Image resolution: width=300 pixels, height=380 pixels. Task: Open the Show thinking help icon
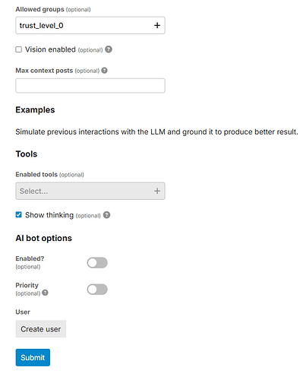point(107,215)
